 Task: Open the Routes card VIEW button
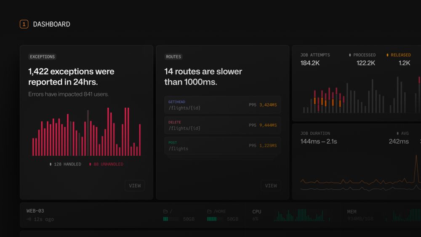pos(271,186)
